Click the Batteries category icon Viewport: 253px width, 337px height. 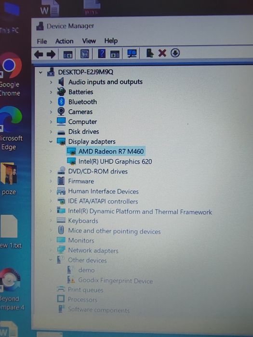(61, 92)
